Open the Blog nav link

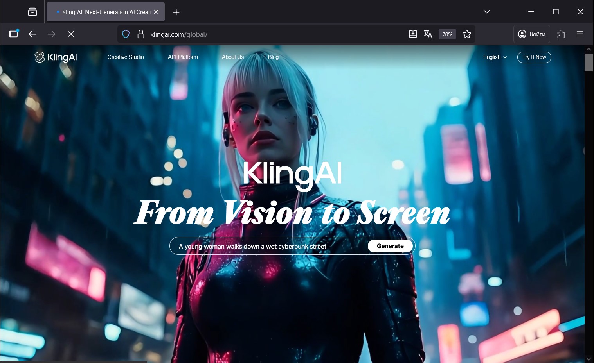(273, 57)
